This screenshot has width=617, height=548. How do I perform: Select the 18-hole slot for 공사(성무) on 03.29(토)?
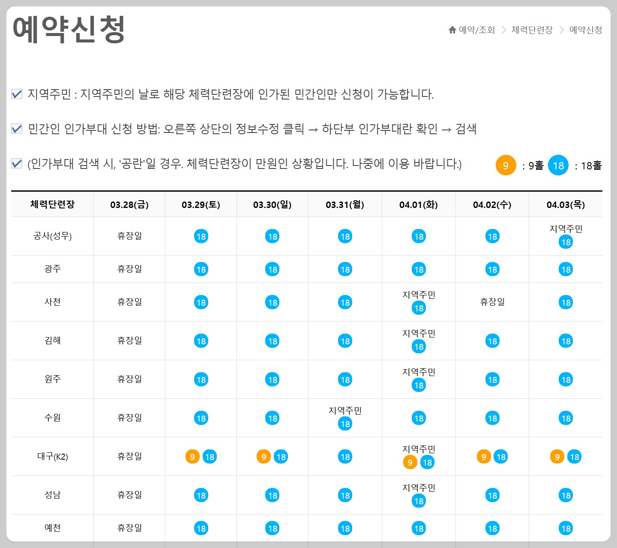click(x=201, y=236)
